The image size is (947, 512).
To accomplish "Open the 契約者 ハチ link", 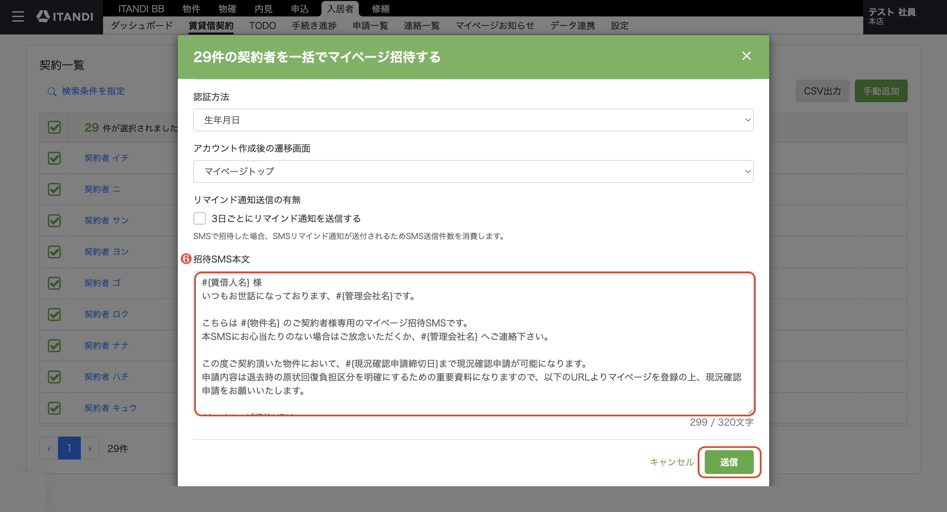I will [106, 377].
